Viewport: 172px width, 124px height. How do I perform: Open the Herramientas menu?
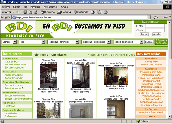(50, 7)
